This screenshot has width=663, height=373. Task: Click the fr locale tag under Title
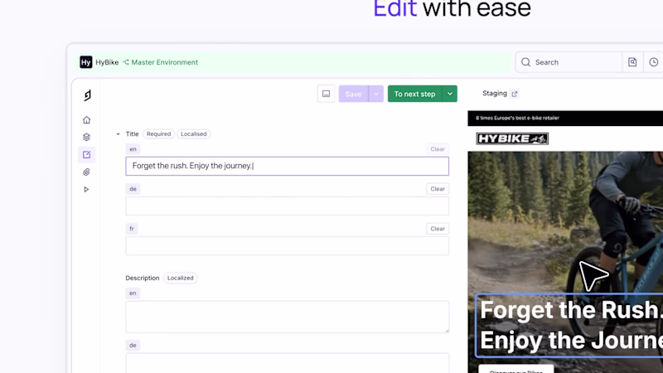tap(132, 229)
